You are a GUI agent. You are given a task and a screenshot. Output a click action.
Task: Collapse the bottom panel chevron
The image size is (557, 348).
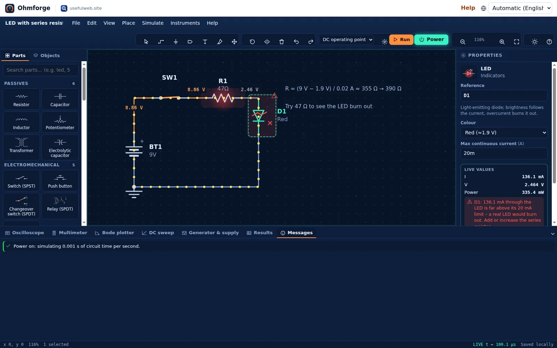click(552, 234)
